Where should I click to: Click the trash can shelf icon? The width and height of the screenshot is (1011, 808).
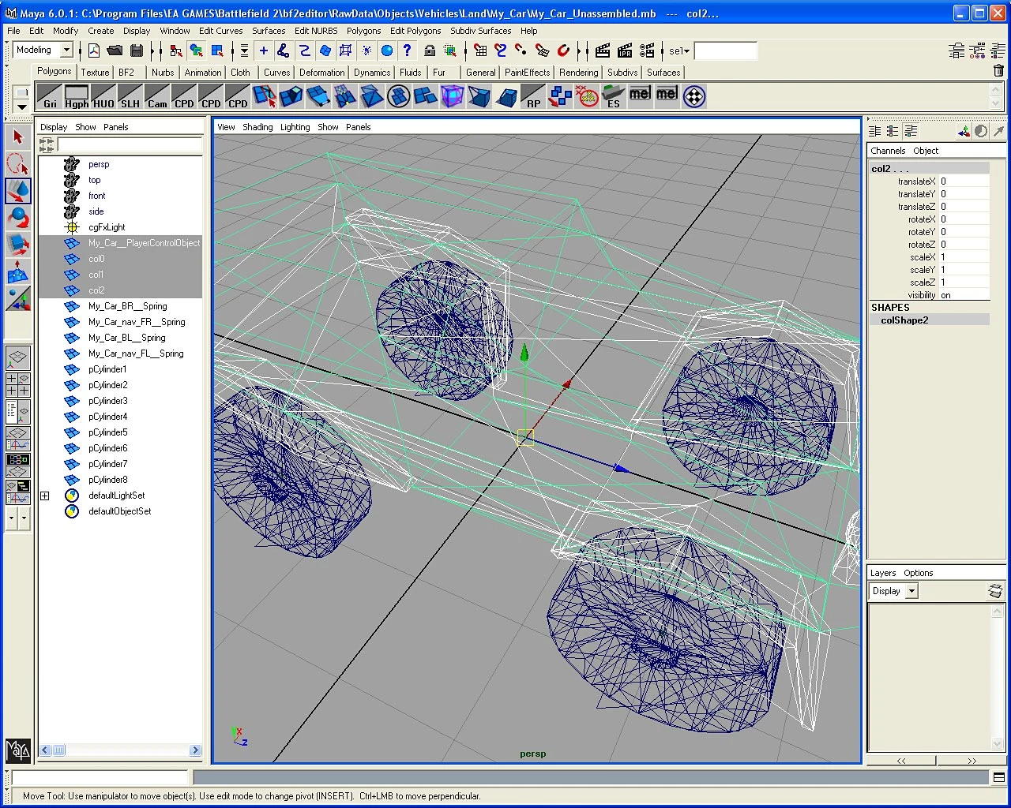pyautogui.click(x=998, y=71)
